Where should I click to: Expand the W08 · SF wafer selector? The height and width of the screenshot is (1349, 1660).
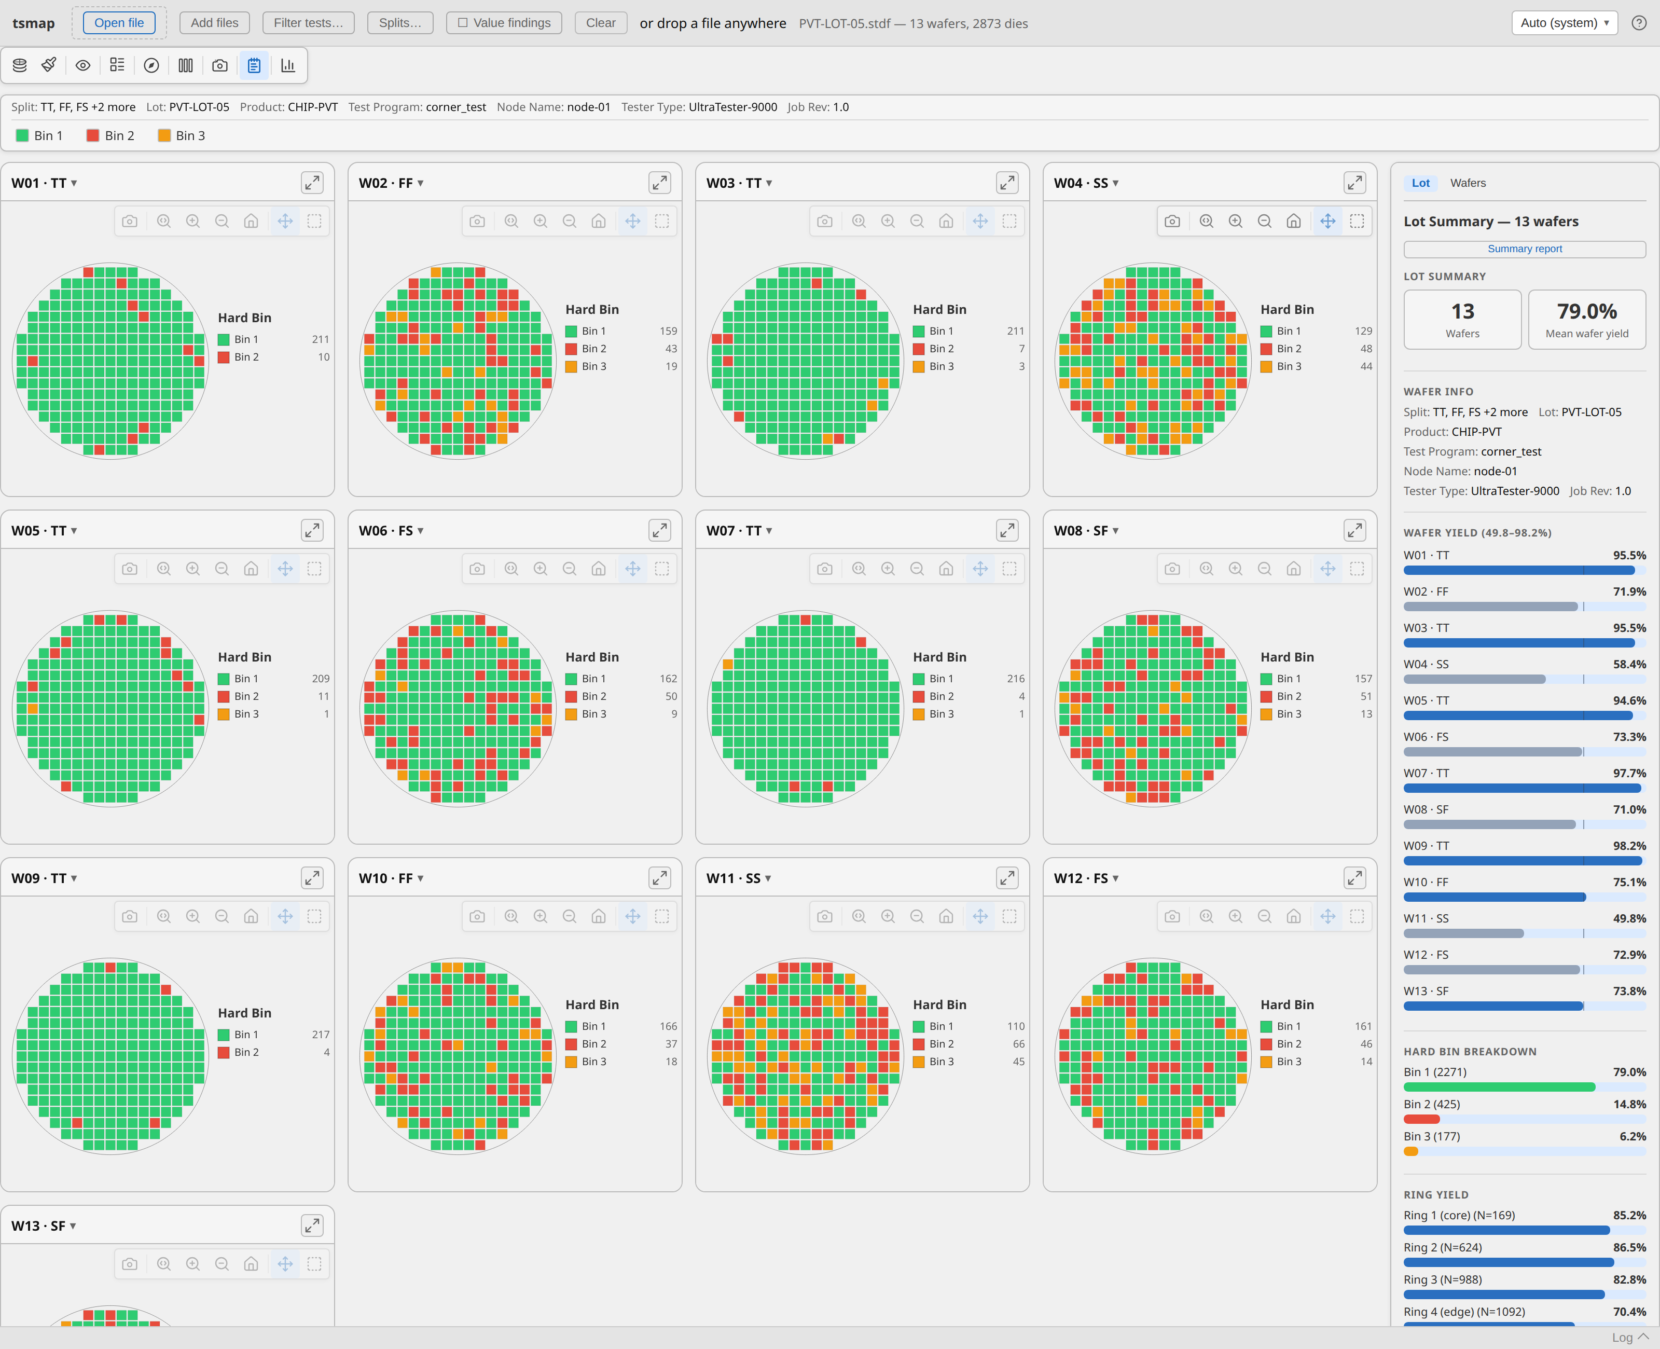(1087, 530)
